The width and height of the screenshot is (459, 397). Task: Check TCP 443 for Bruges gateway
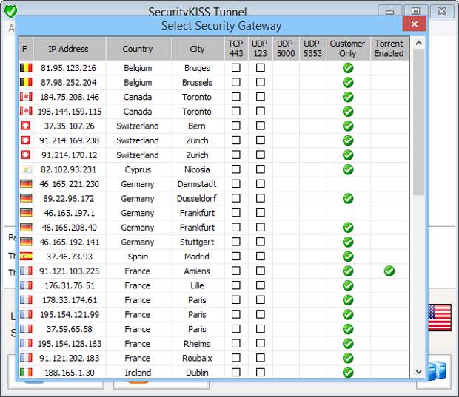tap(236, 67)
